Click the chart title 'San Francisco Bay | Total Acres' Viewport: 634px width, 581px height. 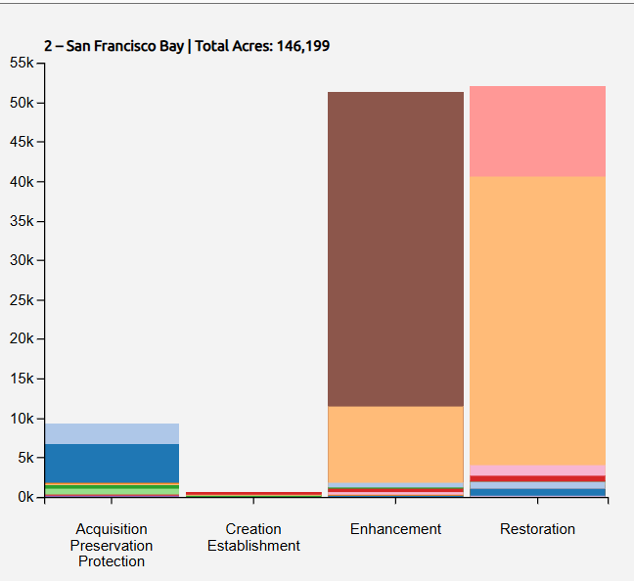(187, 46)
